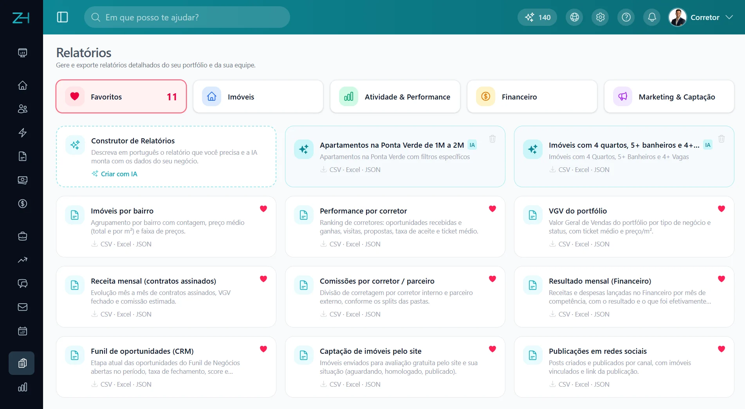Unfavorite Imóveis por bairro report

coord(263,209)
